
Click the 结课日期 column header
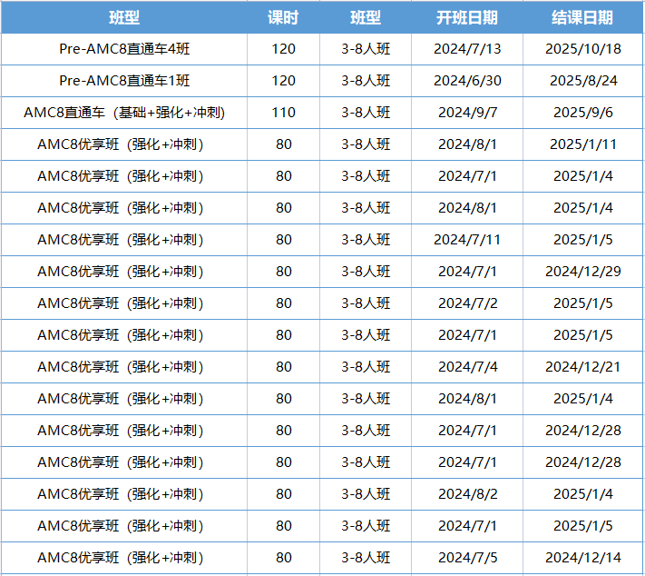582,18
